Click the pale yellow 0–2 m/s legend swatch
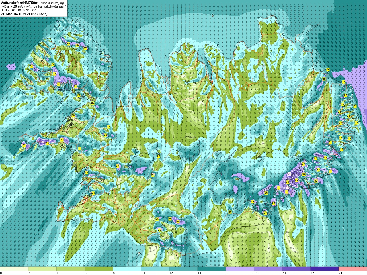The image size is (367, 275). pyautogui.click(x=14, y=269)
